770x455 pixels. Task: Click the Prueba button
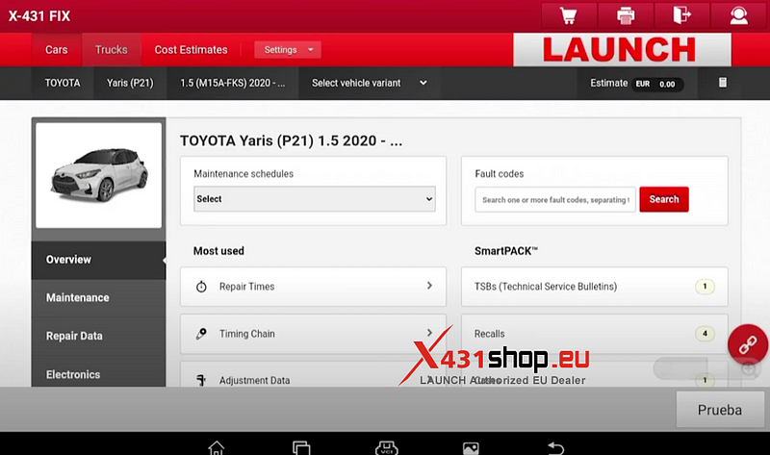[719, 410]
